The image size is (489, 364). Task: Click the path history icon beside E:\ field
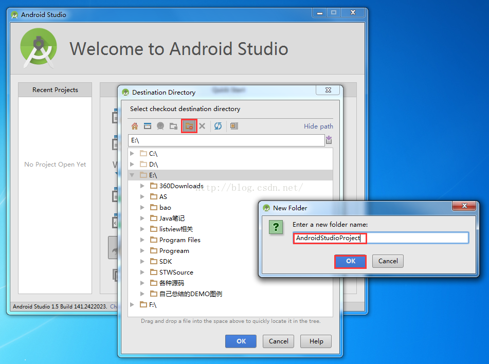[329, 140]
